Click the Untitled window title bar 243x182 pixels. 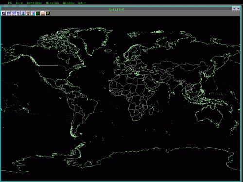tap(117, 9)
